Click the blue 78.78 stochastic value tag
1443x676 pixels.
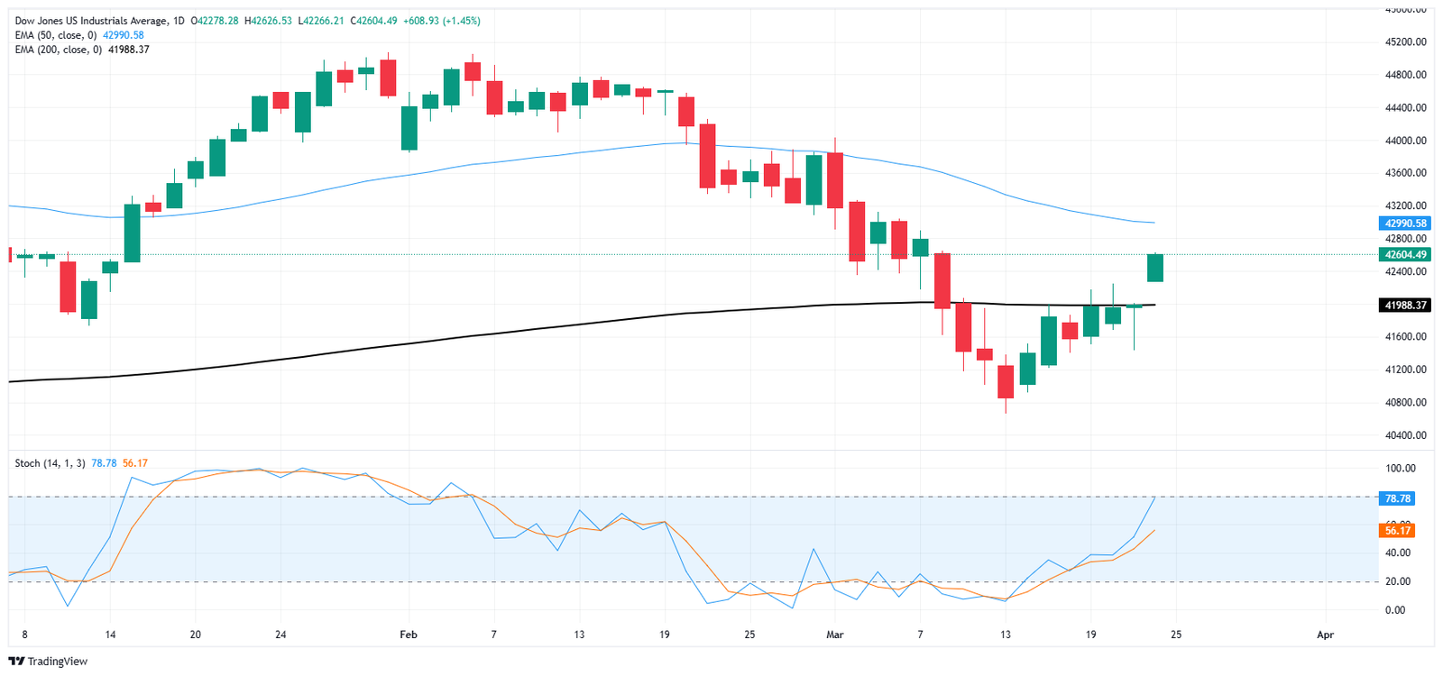[x=1397, y=498]
